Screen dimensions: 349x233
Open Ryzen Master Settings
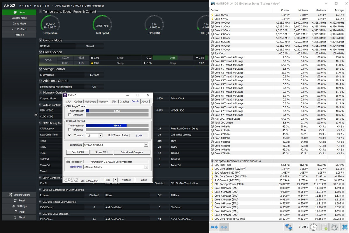[x=19, y=206]
